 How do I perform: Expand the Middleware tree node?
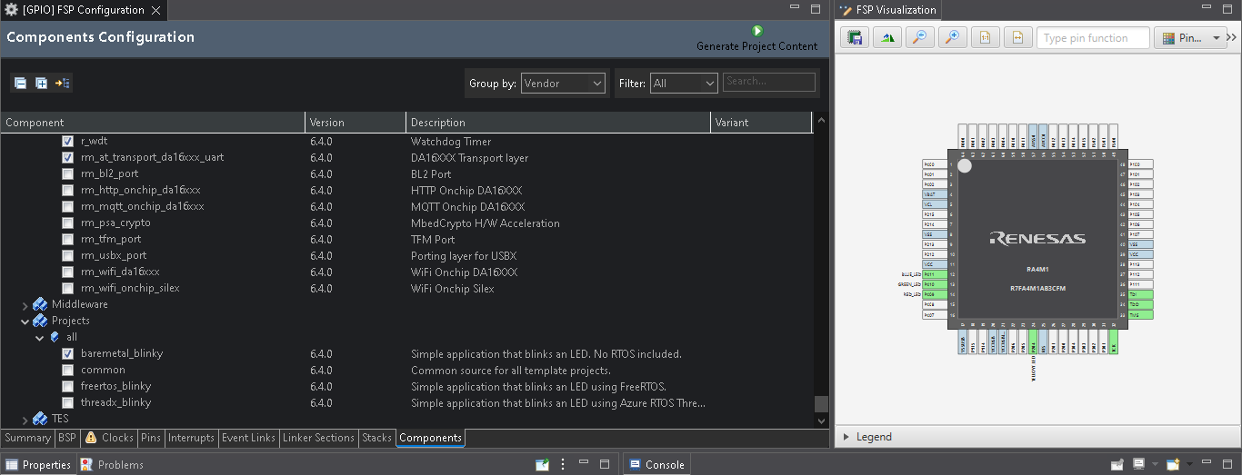coord(25,305)
